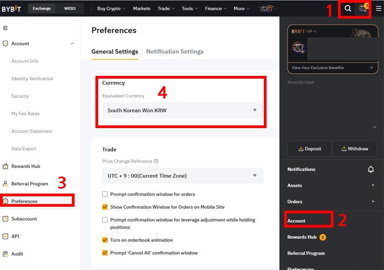Uncheck Turn on orderbook animation

point(105,240)
